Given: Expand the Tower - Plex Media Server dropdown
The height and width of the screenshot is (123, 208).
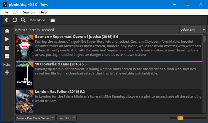Looking at the screenshot, I should pyautogui.click(x=35, y=118).
